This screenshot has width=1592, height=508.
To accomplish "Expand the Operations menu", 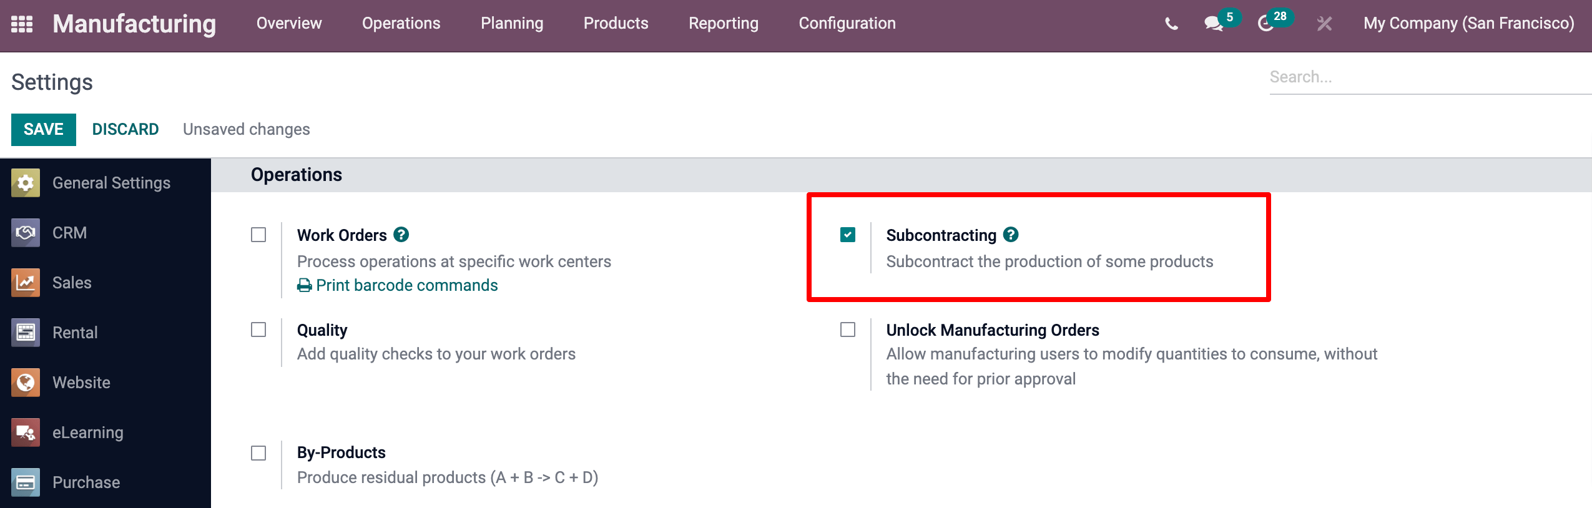I will [401, 24].
